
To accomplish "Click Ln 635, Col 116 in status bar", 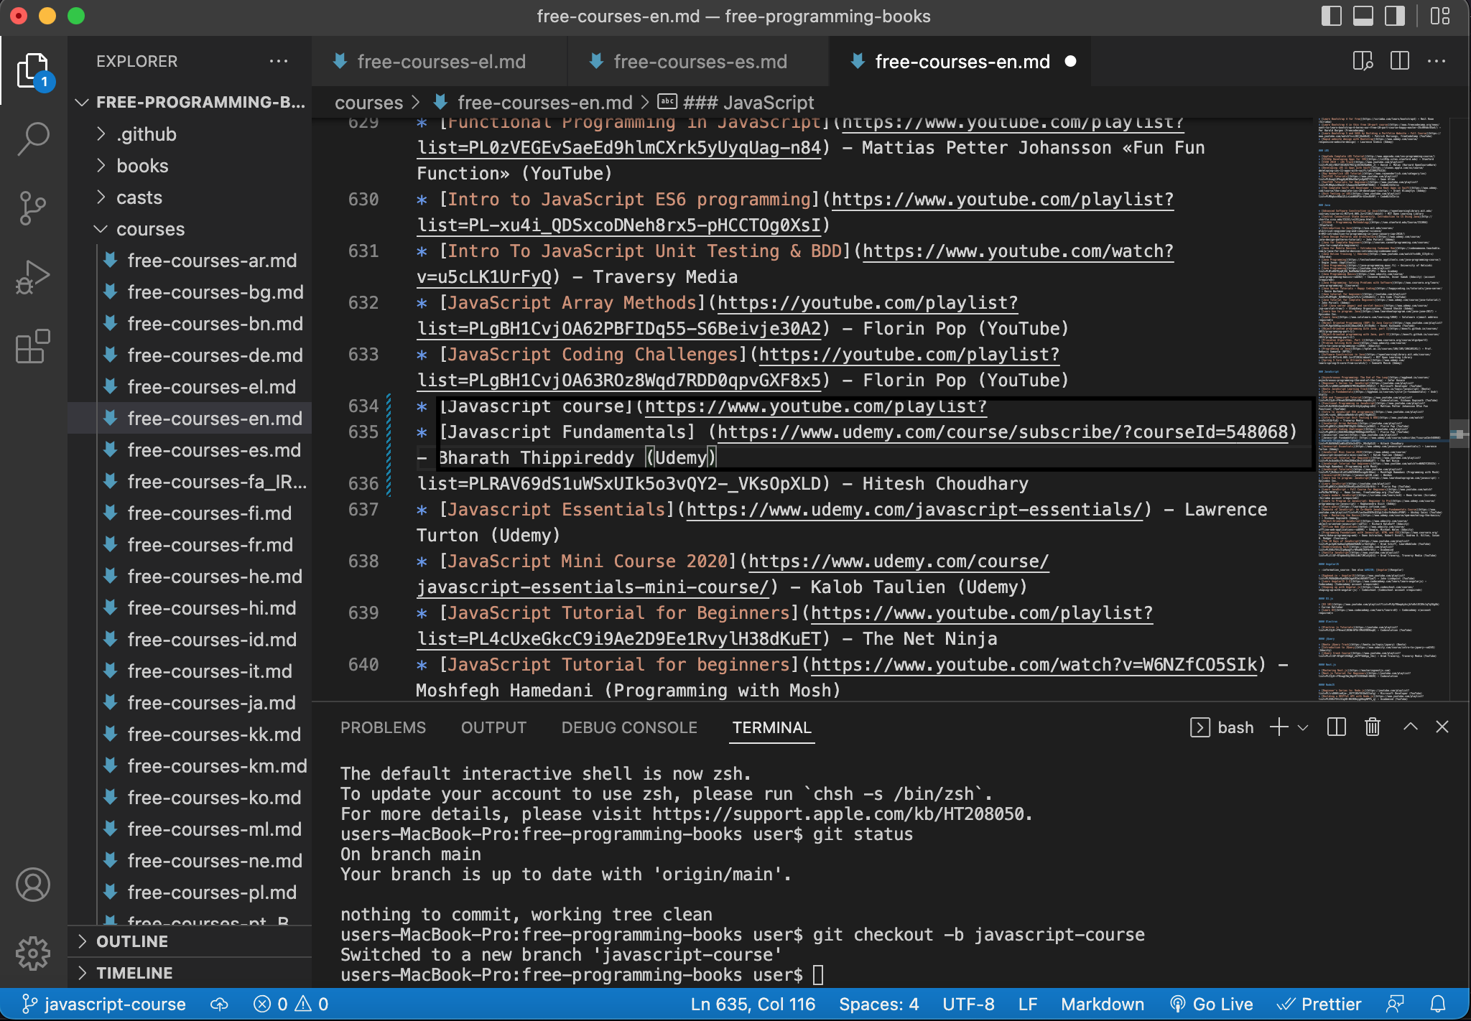I will 753,1004.
